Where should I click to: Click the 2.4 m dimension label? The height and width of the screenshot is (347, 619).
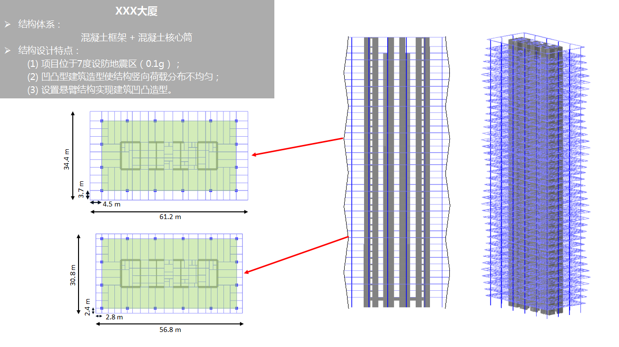[x=87, y=307]
